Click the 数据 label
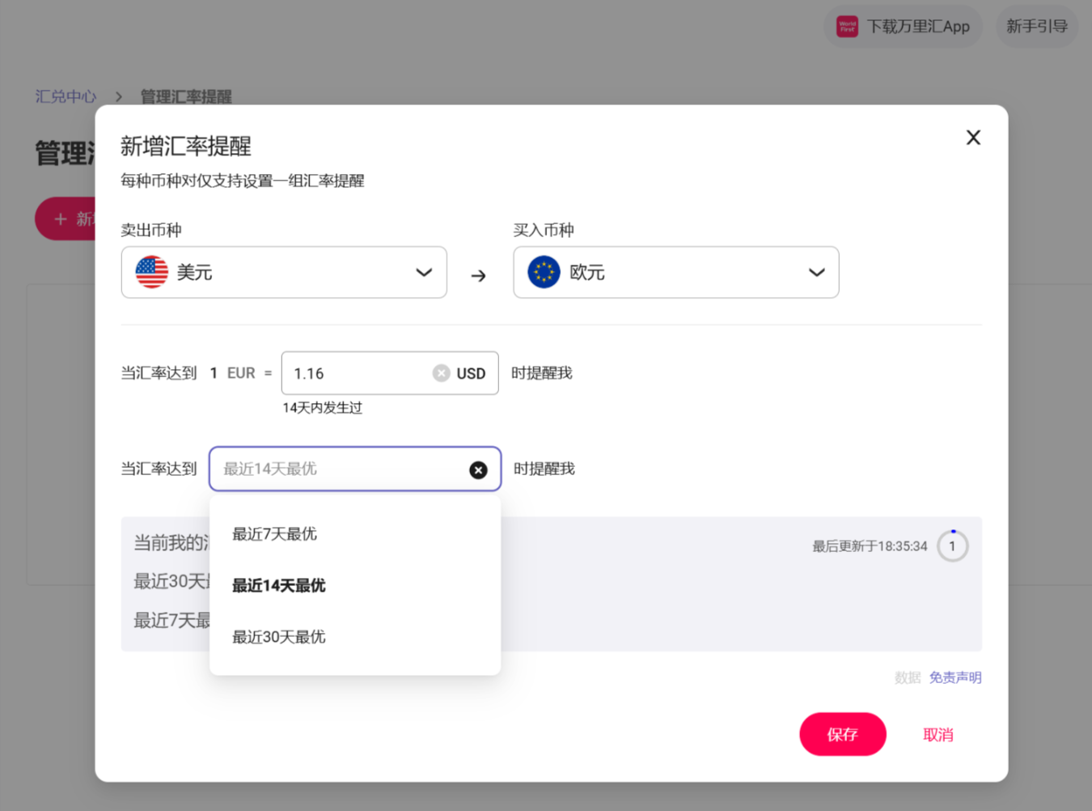Image resolution: width=1092 pixels, height=811 pixels. point(908,677)
